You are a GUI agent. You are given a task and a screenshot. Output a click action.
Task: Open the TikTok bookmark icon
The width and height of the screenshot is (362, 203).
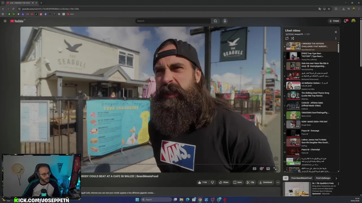click(36, 14)
